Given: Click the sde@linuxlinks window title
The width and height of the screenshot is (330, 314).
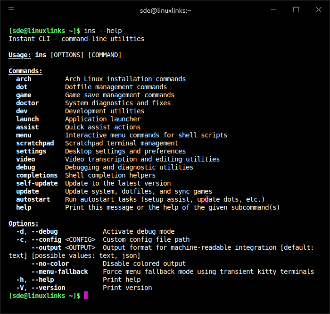Looking at the screenshot, I should point(165,10).
